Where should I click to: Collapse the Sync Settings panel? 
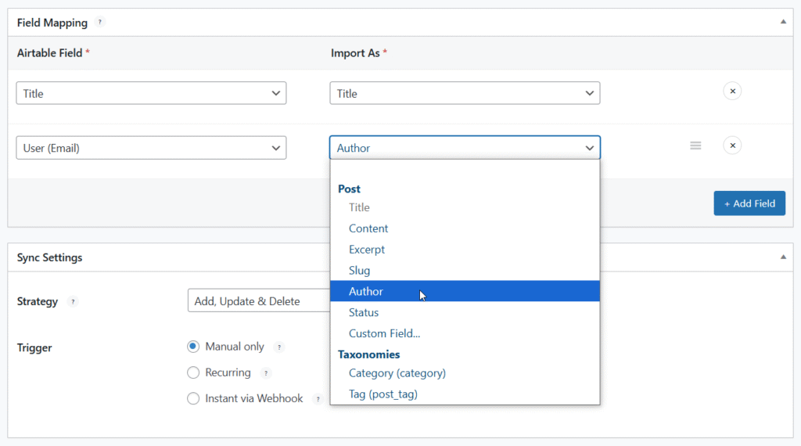pyautogui.click(x=783, y=257)
